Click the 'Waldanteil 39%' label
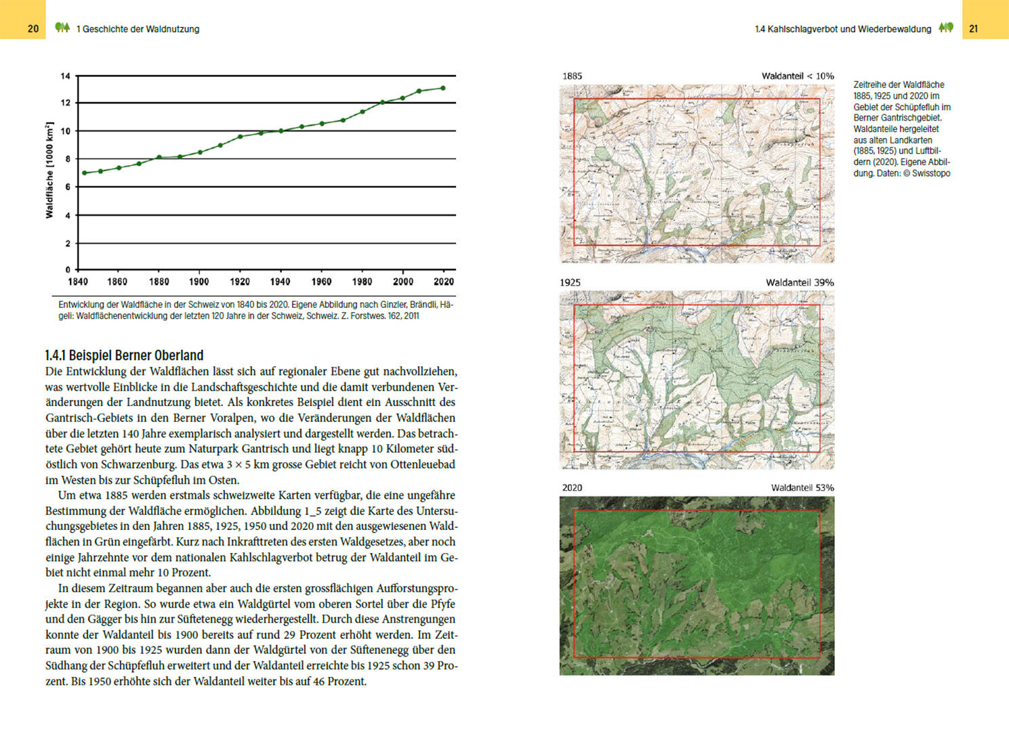The width and height of the screenshot is (1009, 731). (x=800, y=282)
